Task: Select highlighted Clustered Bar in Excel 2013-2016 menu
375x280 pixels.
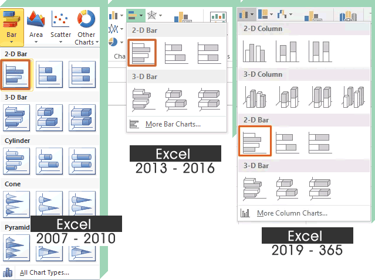Action: 141,52
